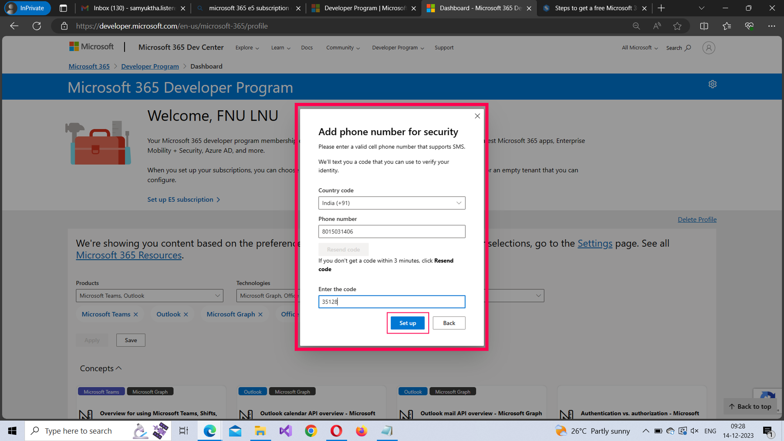
Task: Click browser refresh icon
Action: tap(37, 26)
